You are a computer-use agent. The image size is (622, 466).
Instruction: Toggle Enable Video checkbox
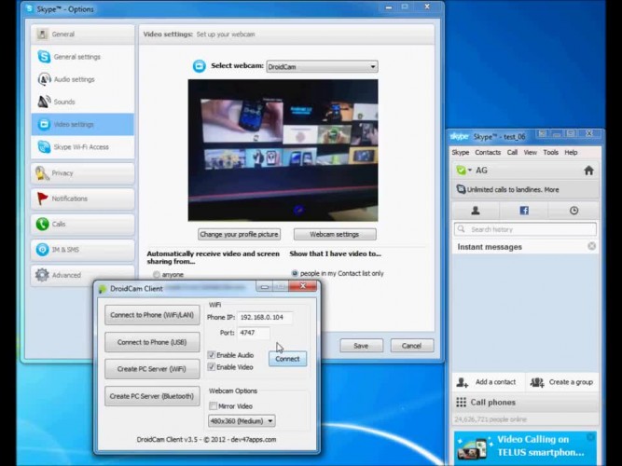click(212, 367)
